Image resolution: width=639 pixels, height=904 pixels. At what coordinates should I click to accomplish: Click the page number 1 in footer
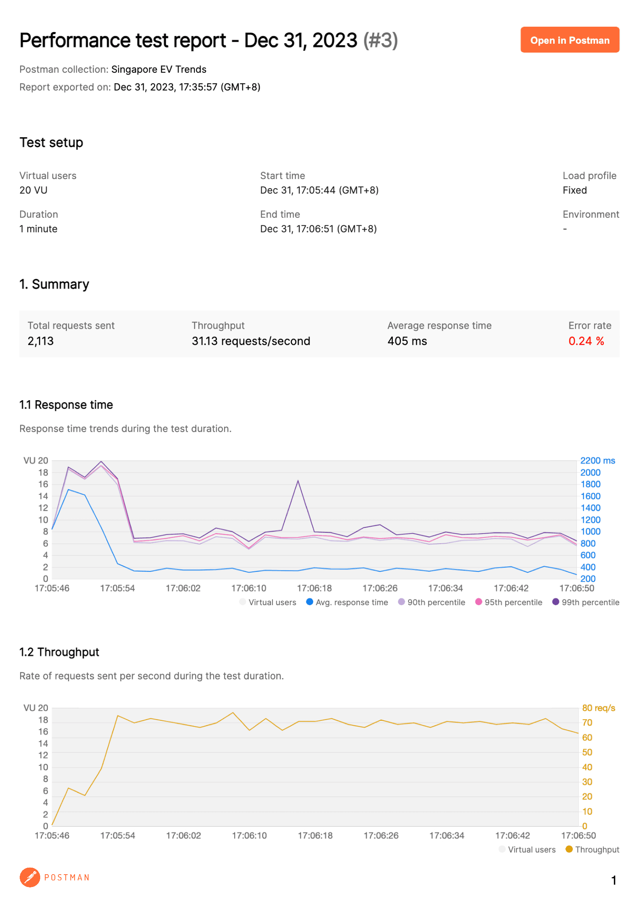pos(613,880)
